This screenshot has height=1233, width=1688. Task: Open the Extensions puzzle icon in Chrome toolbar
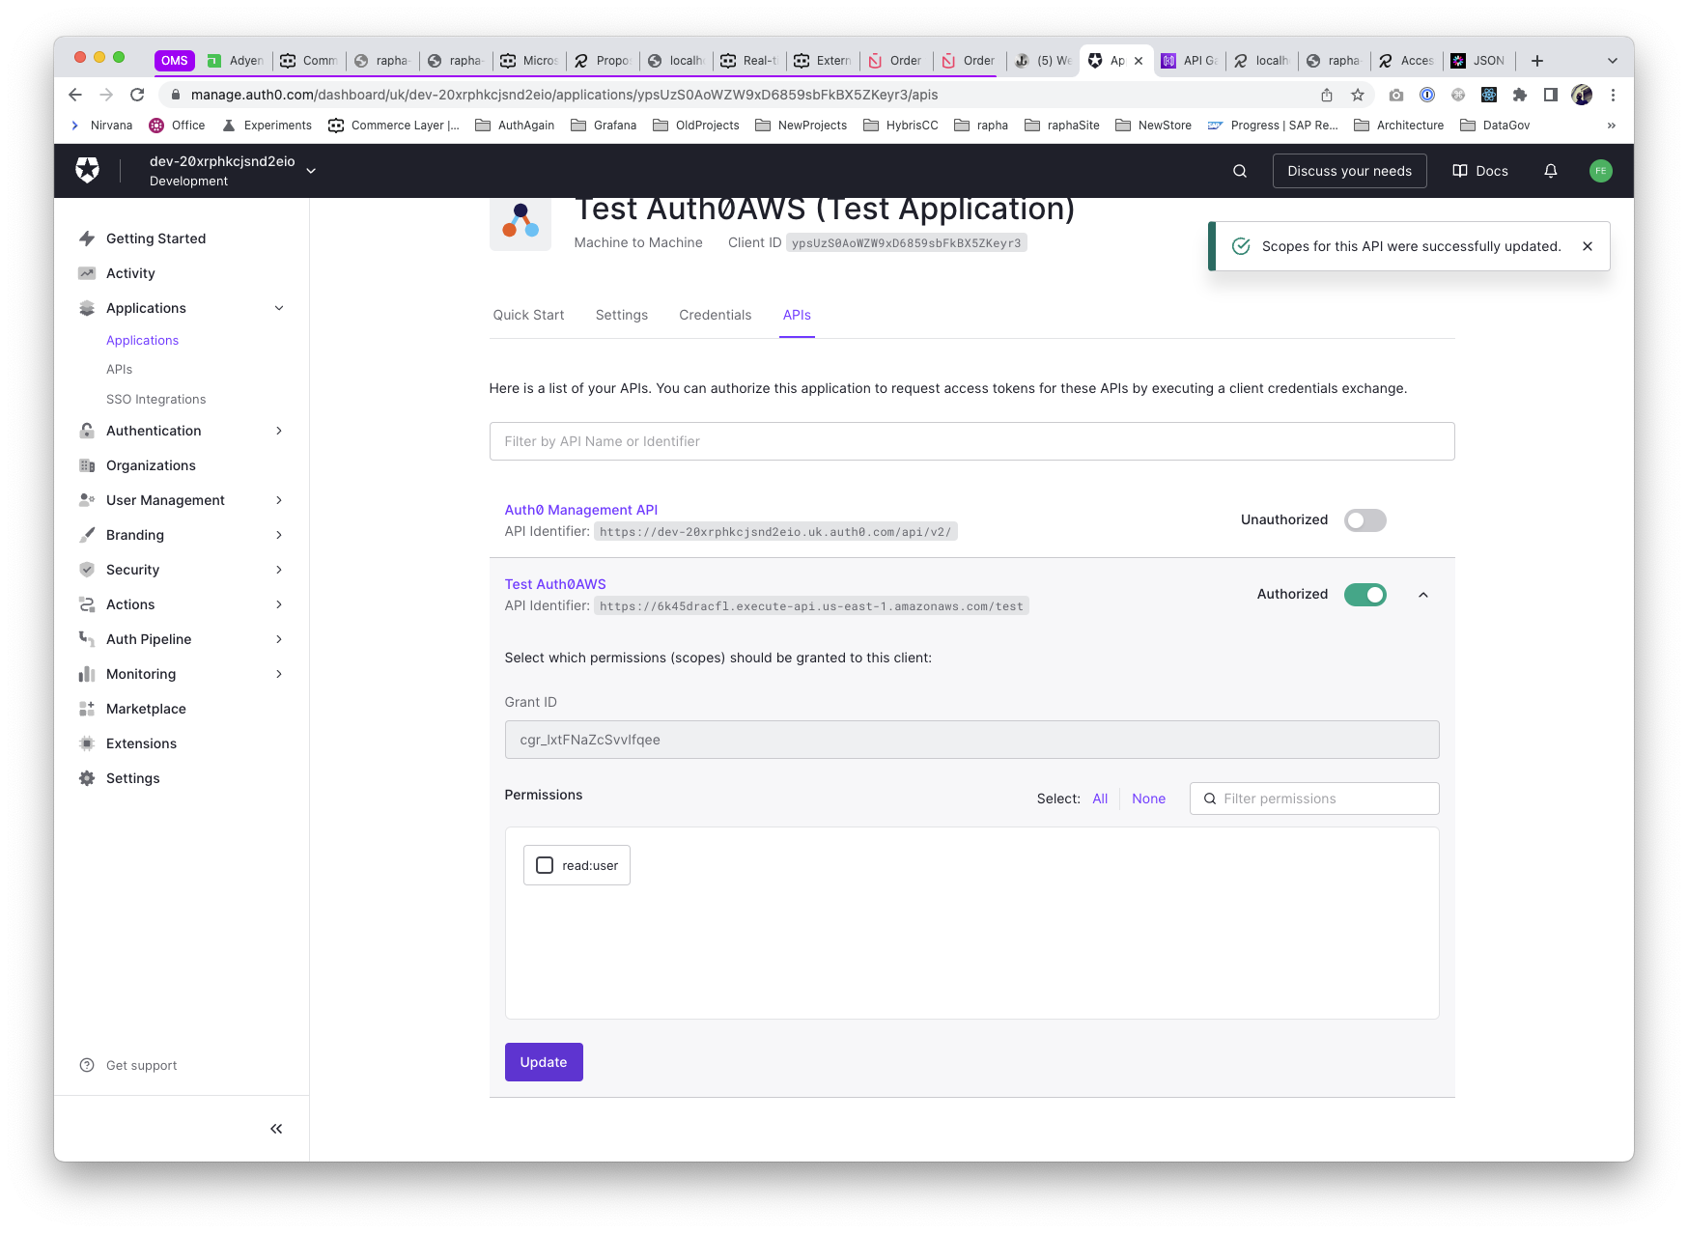(x=1520, y=95)
